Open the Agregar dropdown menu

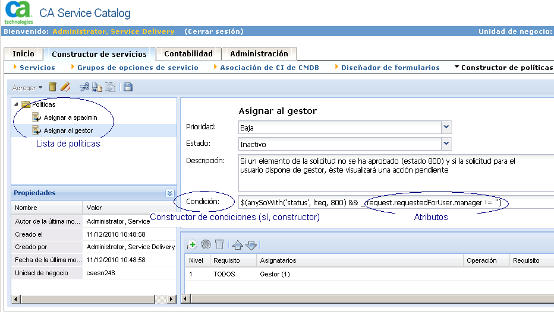pyautogui.click(x=27, y=88)
